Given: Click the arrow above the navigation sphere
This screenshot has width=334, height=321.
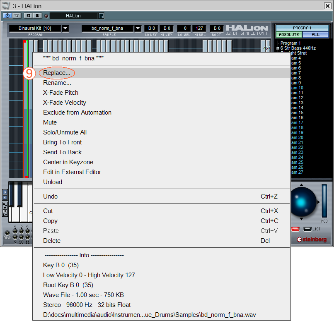Looking at the screenshot, I should [x=301, y=185].
